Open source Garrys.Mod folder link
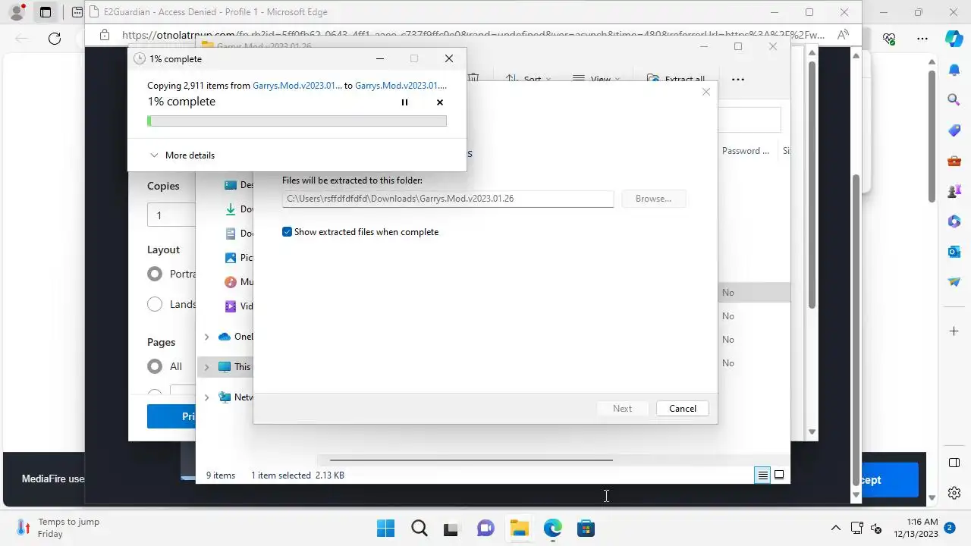Viewport: 971px width, 546px height. [297, 86]
